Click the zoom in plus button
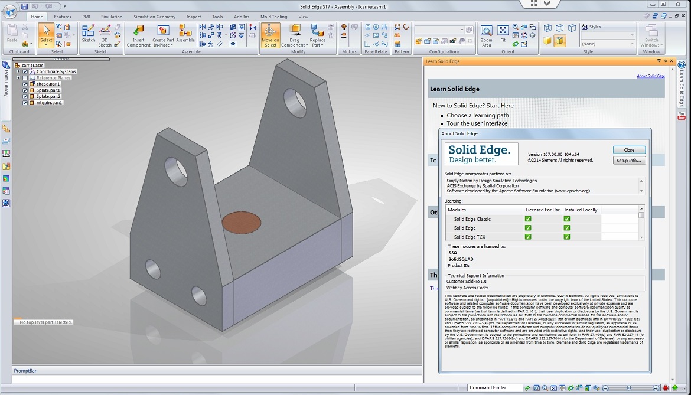The image size is (691, 395). pyautogui.click(x=656, y=388)
